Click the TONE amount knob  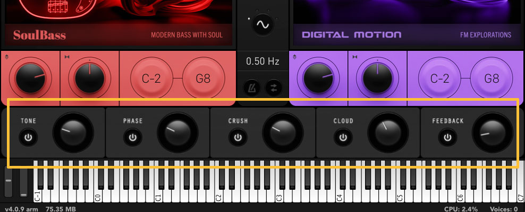pyautogui.click(x=73, y=132)
